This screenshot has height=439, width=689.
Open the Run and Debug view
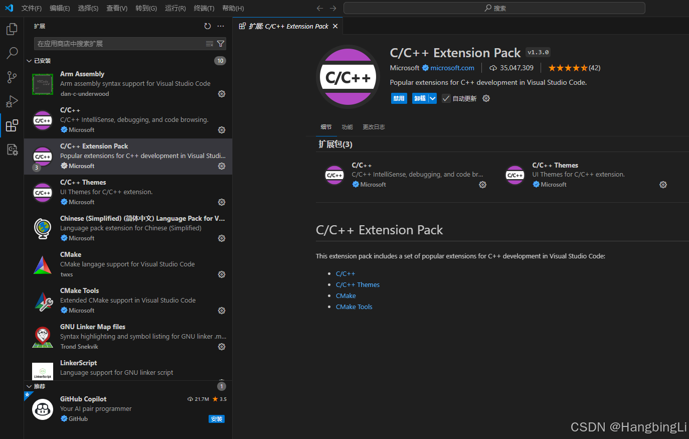(12, 101)
